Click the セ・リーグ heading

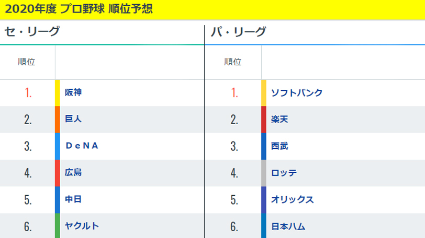[32, 32]
